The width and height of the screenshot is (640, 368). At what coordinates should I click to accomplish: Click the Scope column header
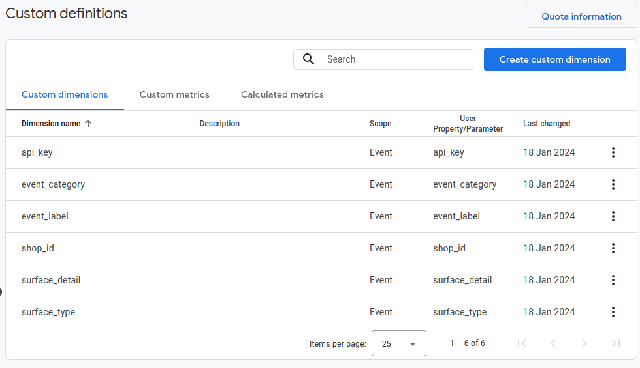click(x=380, y=123)
